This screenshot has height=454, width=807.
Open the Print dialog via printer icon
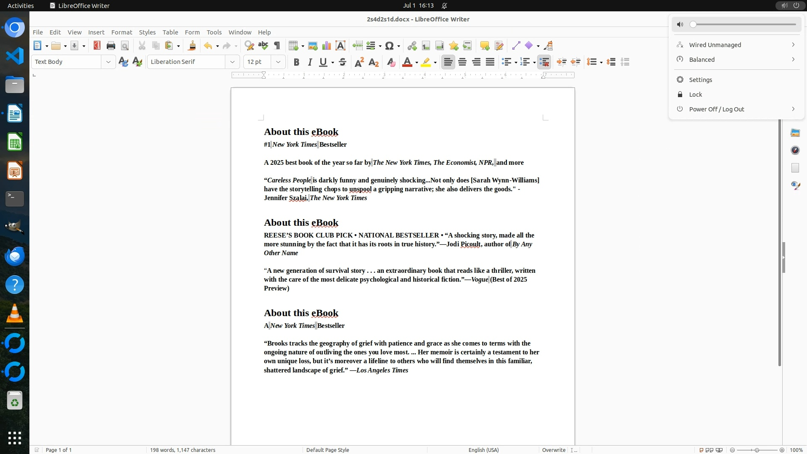(111, 46)
